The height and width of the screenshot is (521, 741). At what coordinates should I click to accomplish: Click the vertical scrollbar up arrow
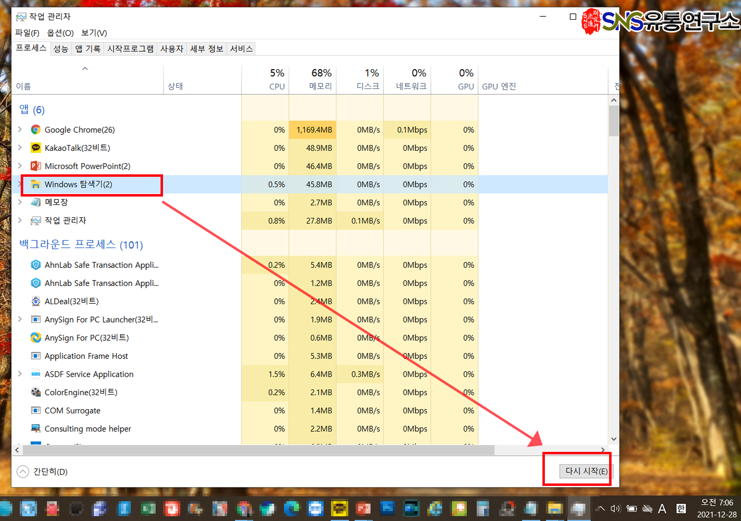click(614, 100)
